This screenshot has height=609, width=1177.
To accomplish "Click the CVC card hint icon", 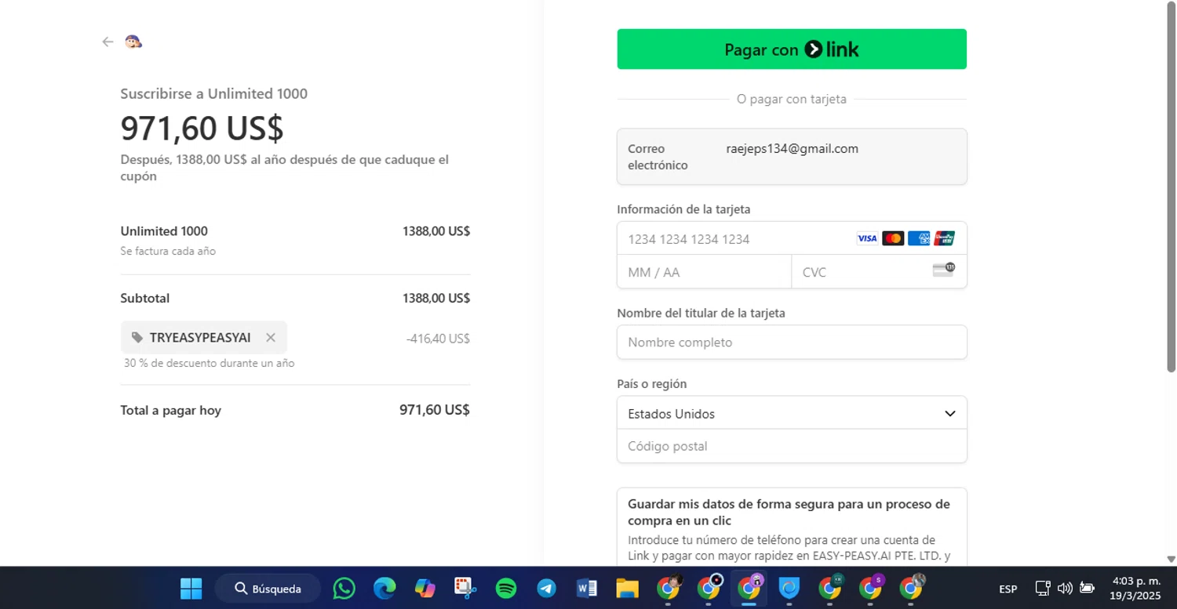I will click(x=943, y=270).
